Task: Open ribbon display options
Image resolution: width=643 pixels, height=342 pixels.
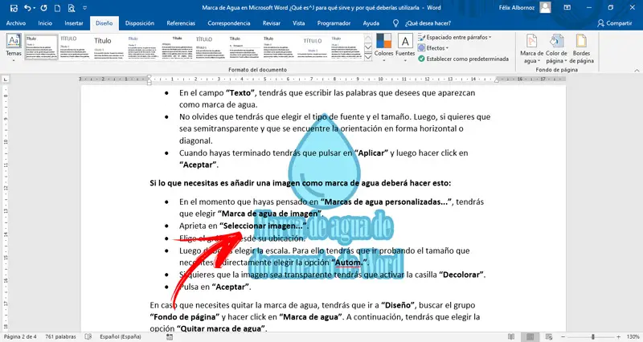Action: 567,7
